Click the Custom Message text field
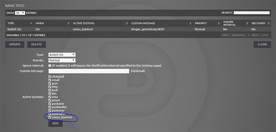Viewport: 276px width, 132px height. tap(89, 71)
